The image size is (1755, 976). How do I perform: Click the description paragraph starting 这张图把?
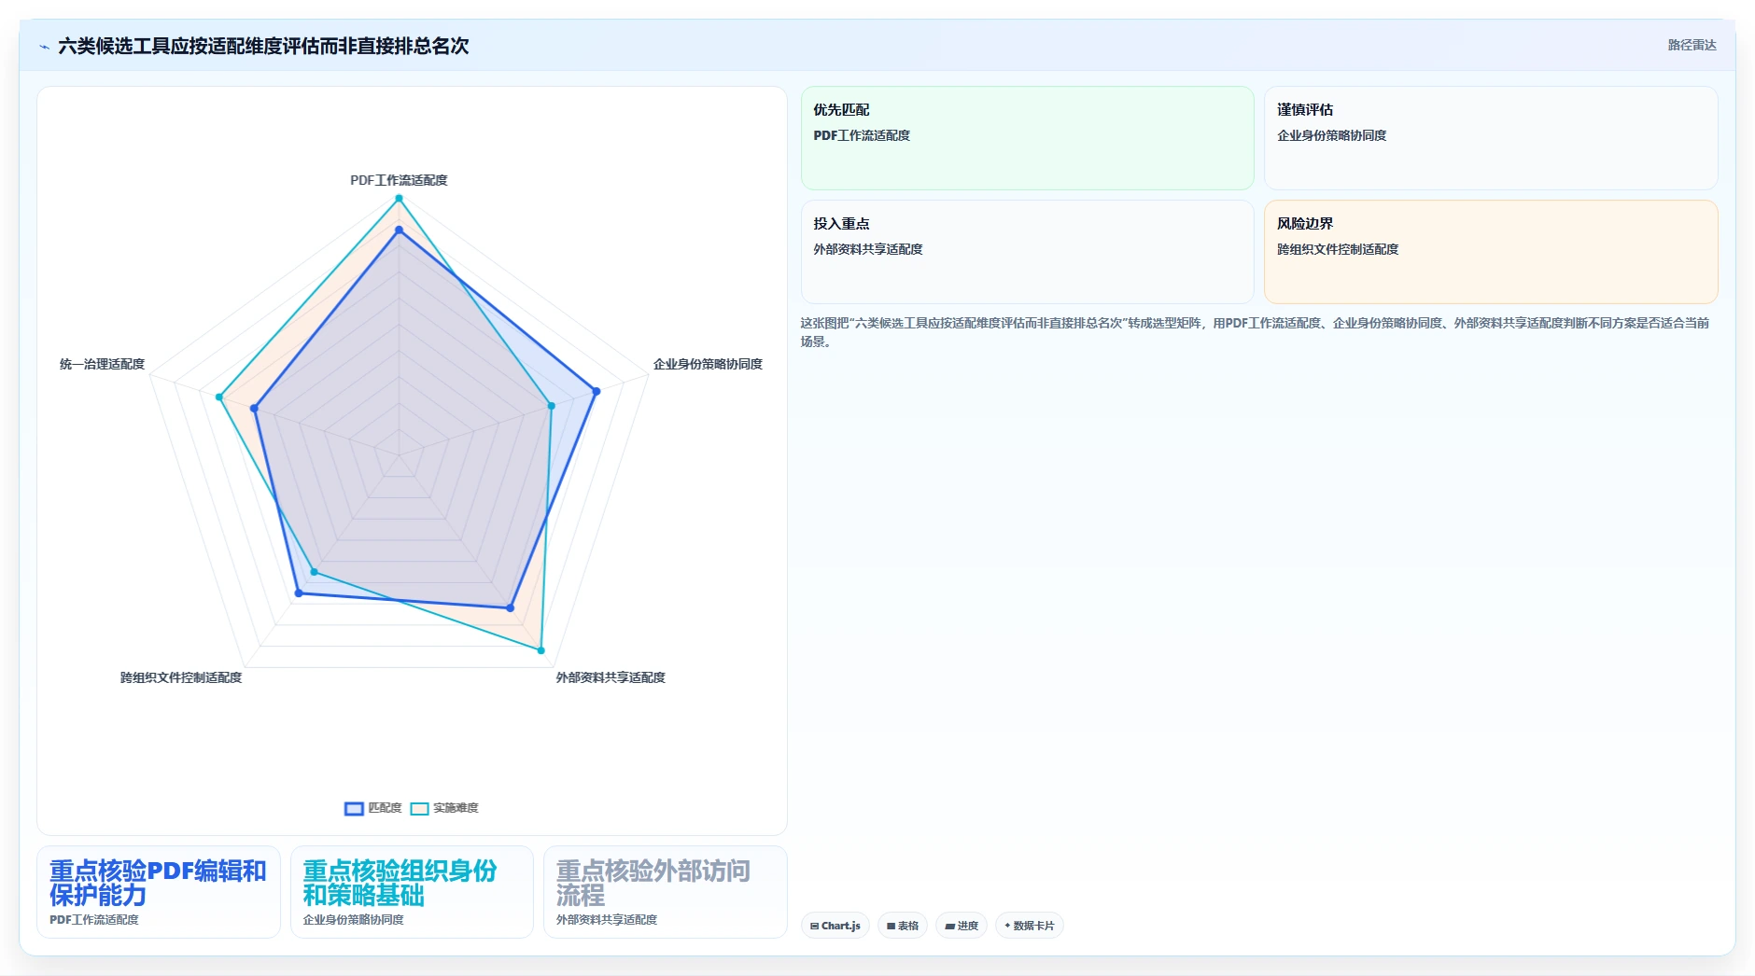1255,332
